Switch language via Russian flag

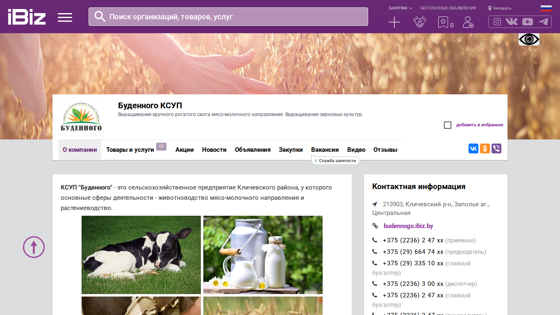(546, 8)
